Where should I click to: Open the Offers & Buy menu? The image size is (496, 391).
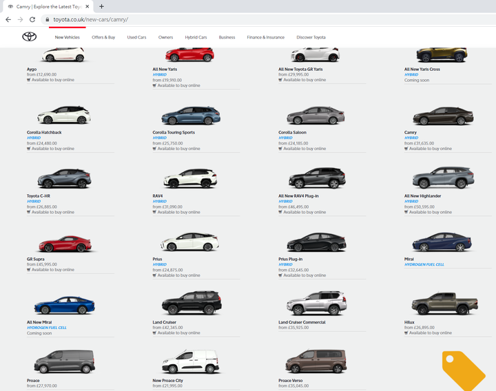click(x=103, y=37)
